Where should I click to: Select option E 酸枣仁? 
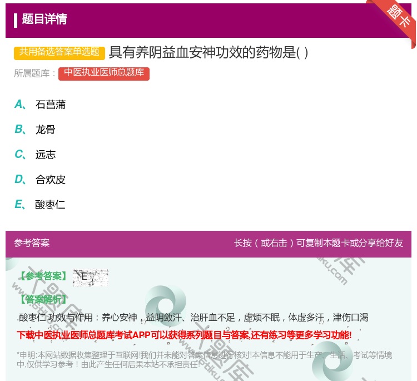(x=40, y=204)
